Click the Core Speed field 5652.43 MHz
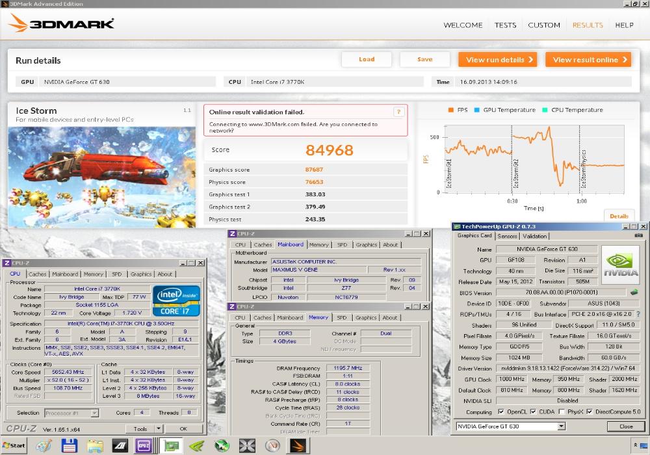Screen dimensions: 650x455 tap(68, 372)
